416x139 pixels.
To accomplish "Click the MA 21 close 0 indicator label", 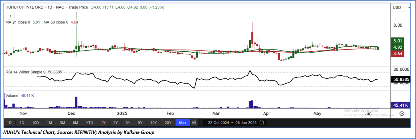I will [18, 22].
